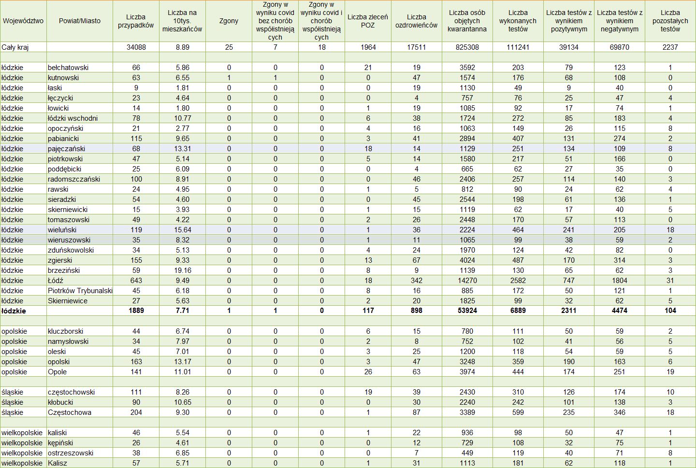
Task: Click the 'Liczba wykonanych testów' header
Action: point(518,21)
